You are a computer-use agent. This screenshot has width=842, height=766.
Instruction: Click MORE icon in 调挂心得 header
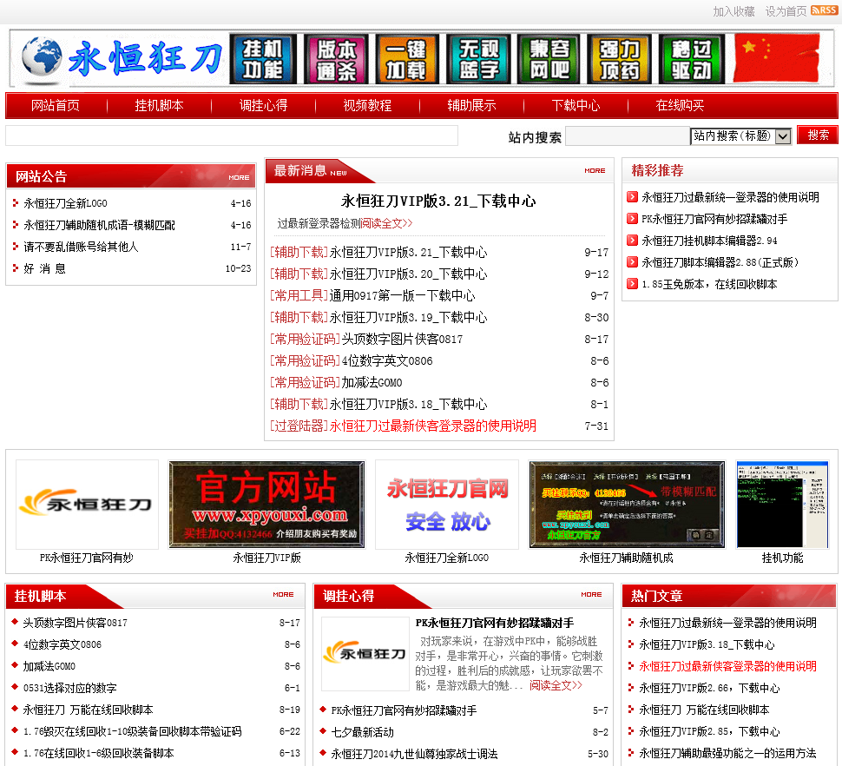pos(591,595)
